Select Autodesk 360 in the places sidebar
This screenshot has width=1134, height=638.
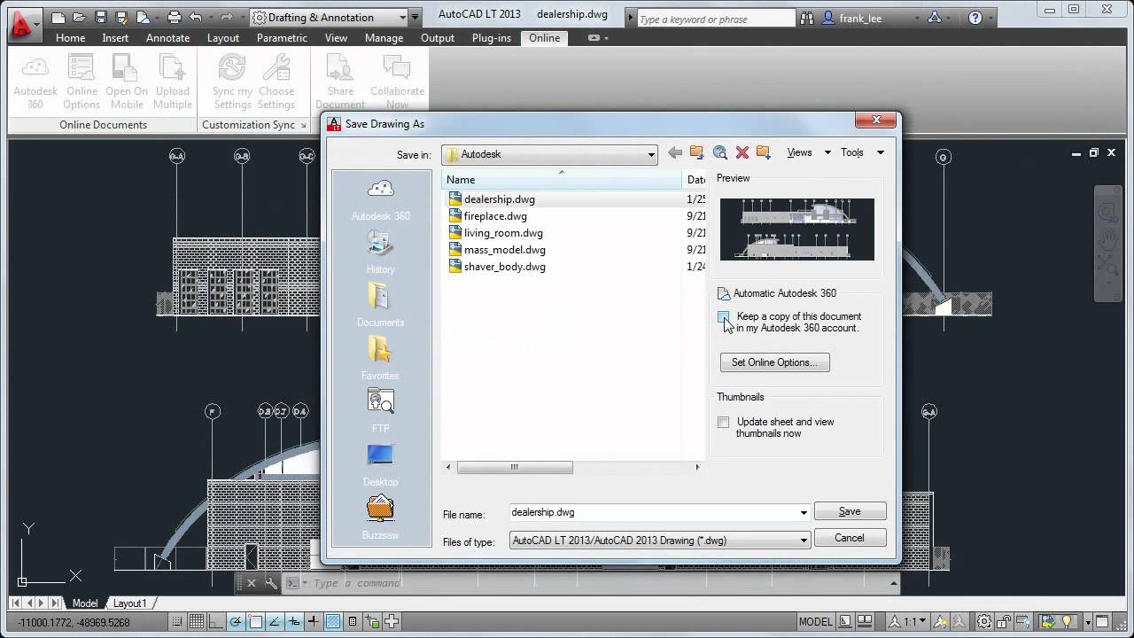pos(380,199)
